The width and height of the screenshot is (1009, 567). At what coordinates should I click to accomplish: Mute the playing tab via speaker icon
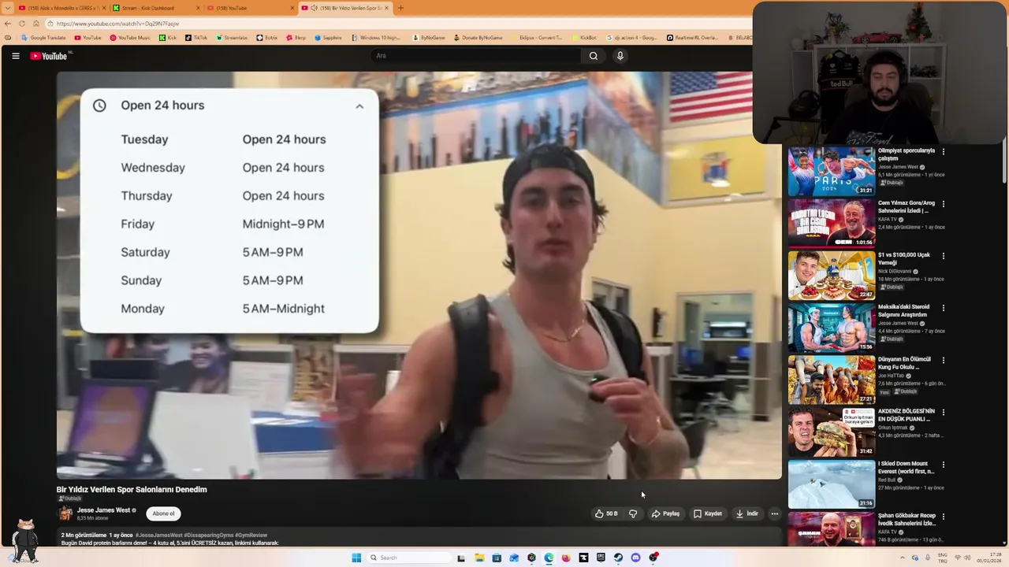pyautogui.click(x=315, y=8)
